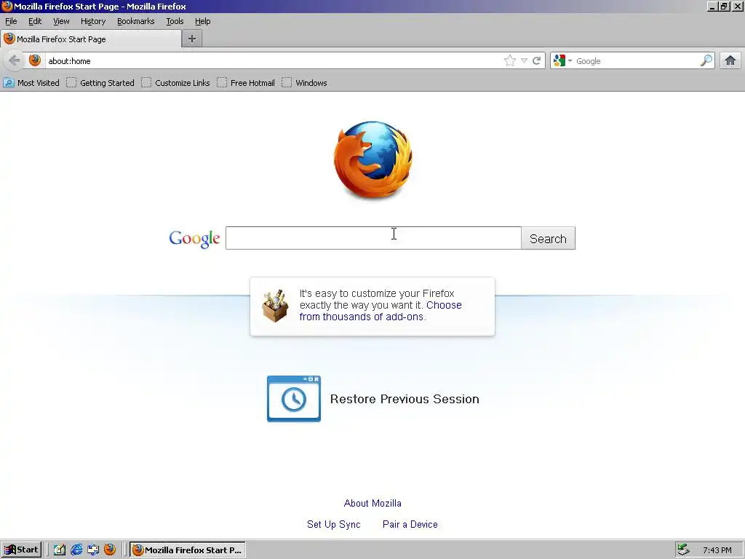Open the Edit menu

35,21
